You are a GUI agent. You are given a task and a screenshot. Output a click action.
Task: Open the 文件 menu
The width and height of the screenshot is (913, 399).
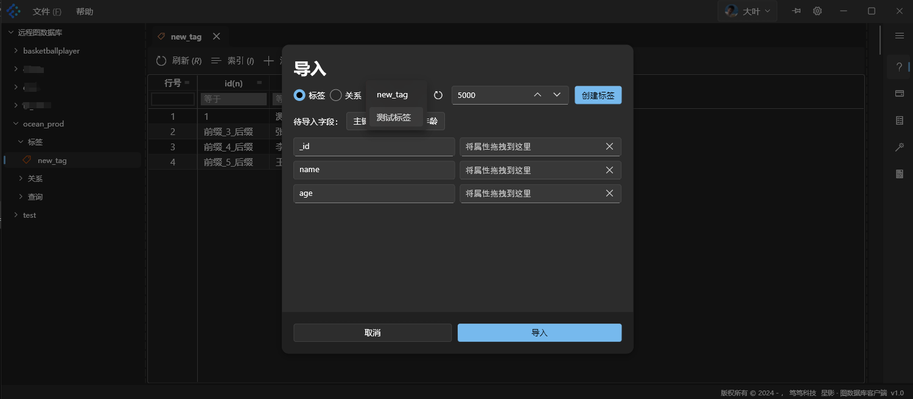(47, 12)
